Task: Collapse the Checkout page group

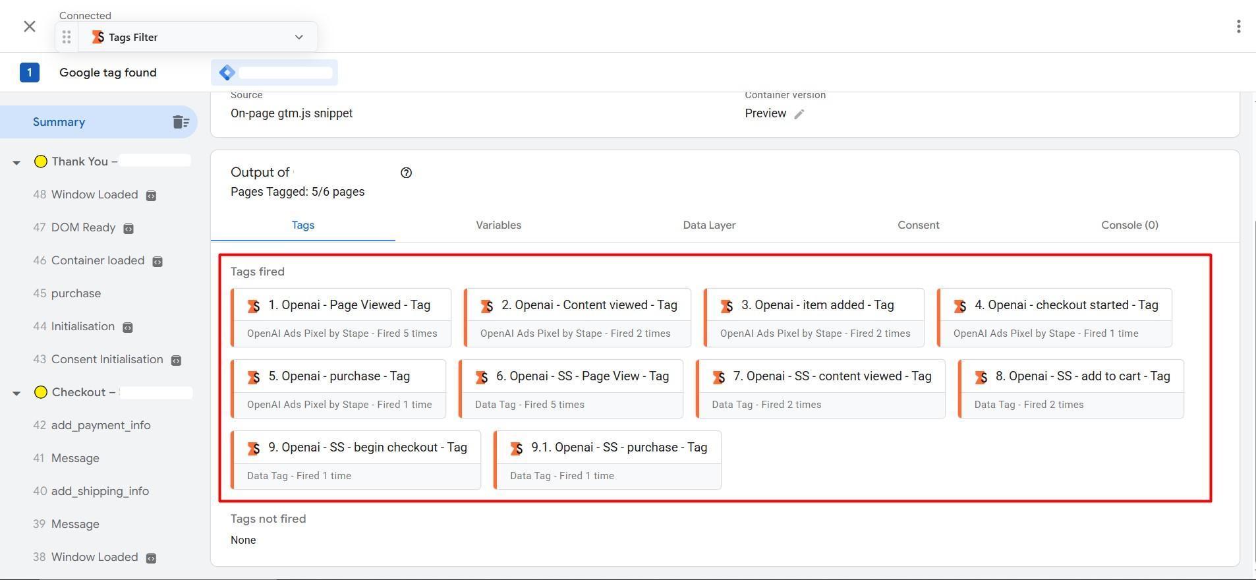Action: pos(16,393)
